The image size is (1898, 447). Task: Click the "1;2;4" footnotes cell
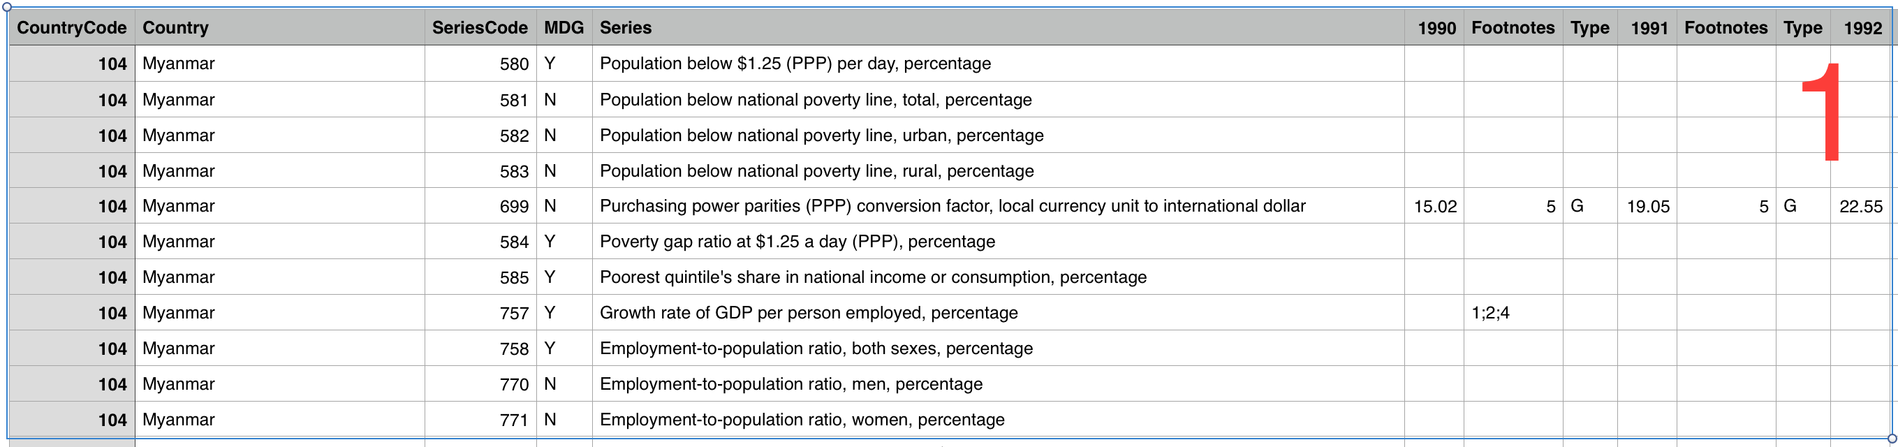pyautogui.click(x=1491, y=313)
